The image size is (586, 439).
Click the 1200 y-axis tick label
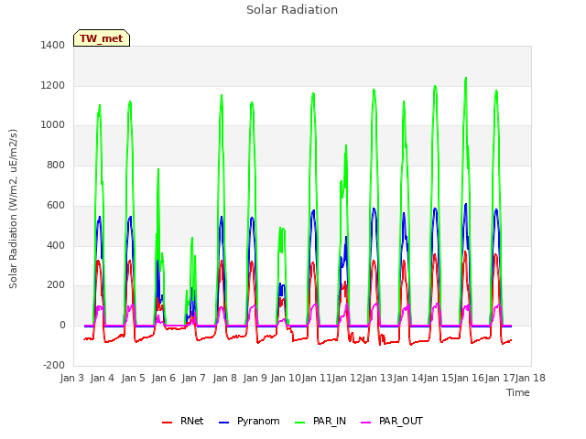[53, 85]
